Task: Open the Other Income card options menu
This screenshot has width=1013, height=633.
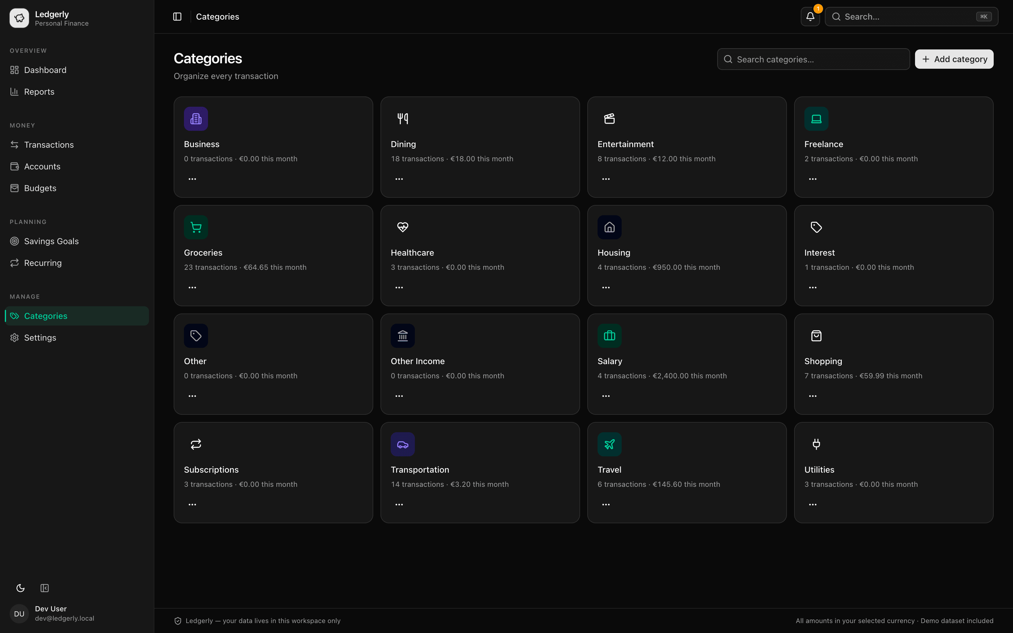Action: point(399,396)
